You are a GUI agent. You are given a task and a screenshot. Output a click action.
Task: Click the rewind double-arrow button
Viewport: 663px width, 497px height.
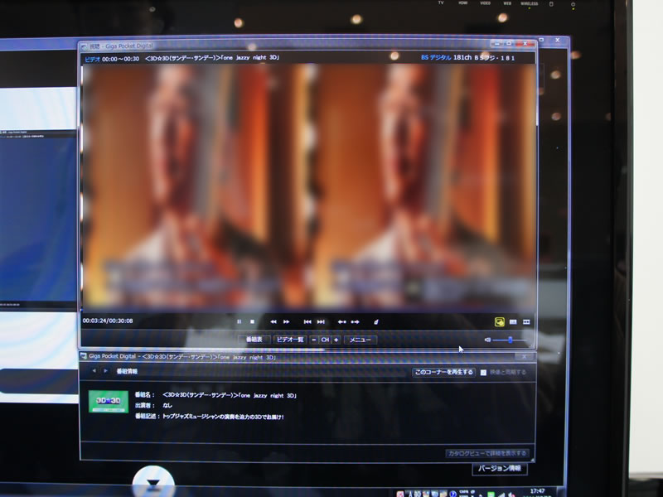273,322
